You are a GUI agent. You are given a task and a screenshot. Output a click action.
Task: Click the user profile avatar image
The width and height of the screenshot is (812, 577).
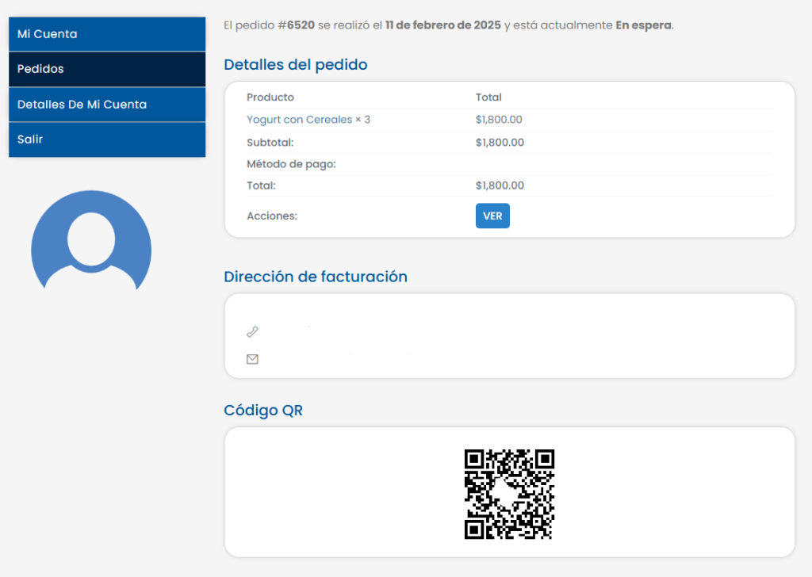[91, 240]
